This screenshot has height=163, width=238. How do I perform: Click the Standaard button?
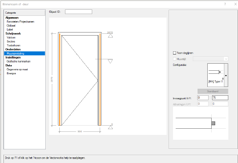[213, 91]
